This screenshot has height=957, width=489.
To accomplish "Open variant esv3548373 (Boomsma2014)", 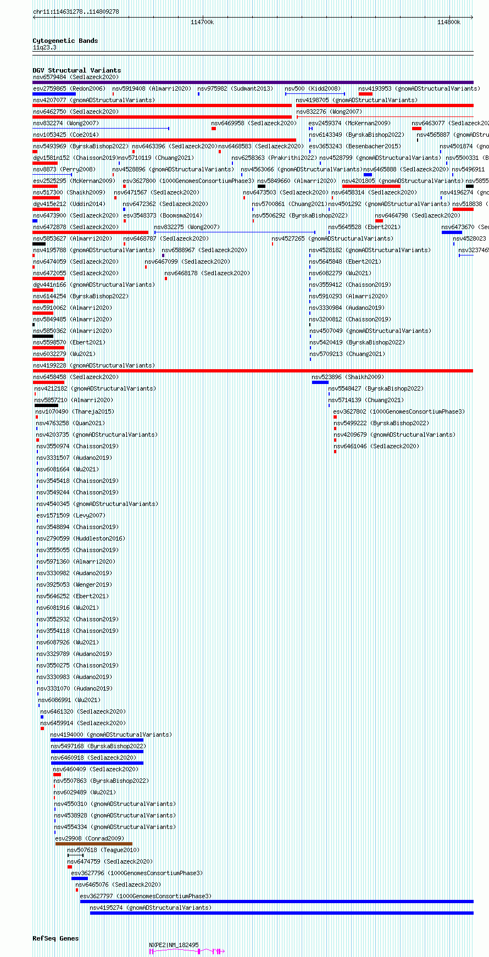I will pyautogui.click(x=163, y=215).
